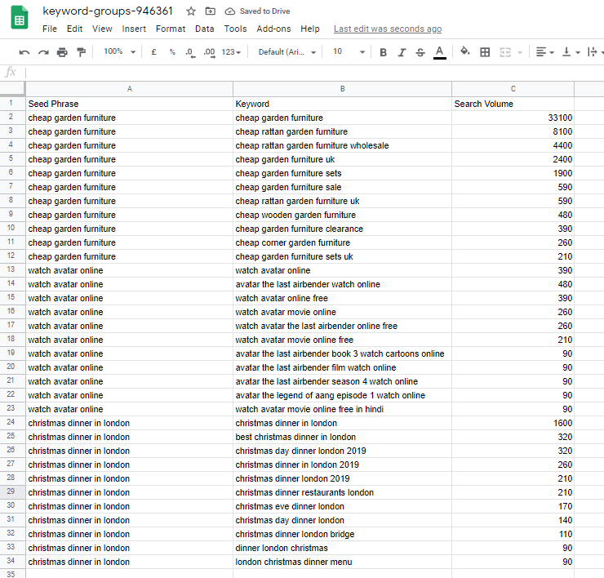Open the zoom 100% dropdown

pos(119,51)
